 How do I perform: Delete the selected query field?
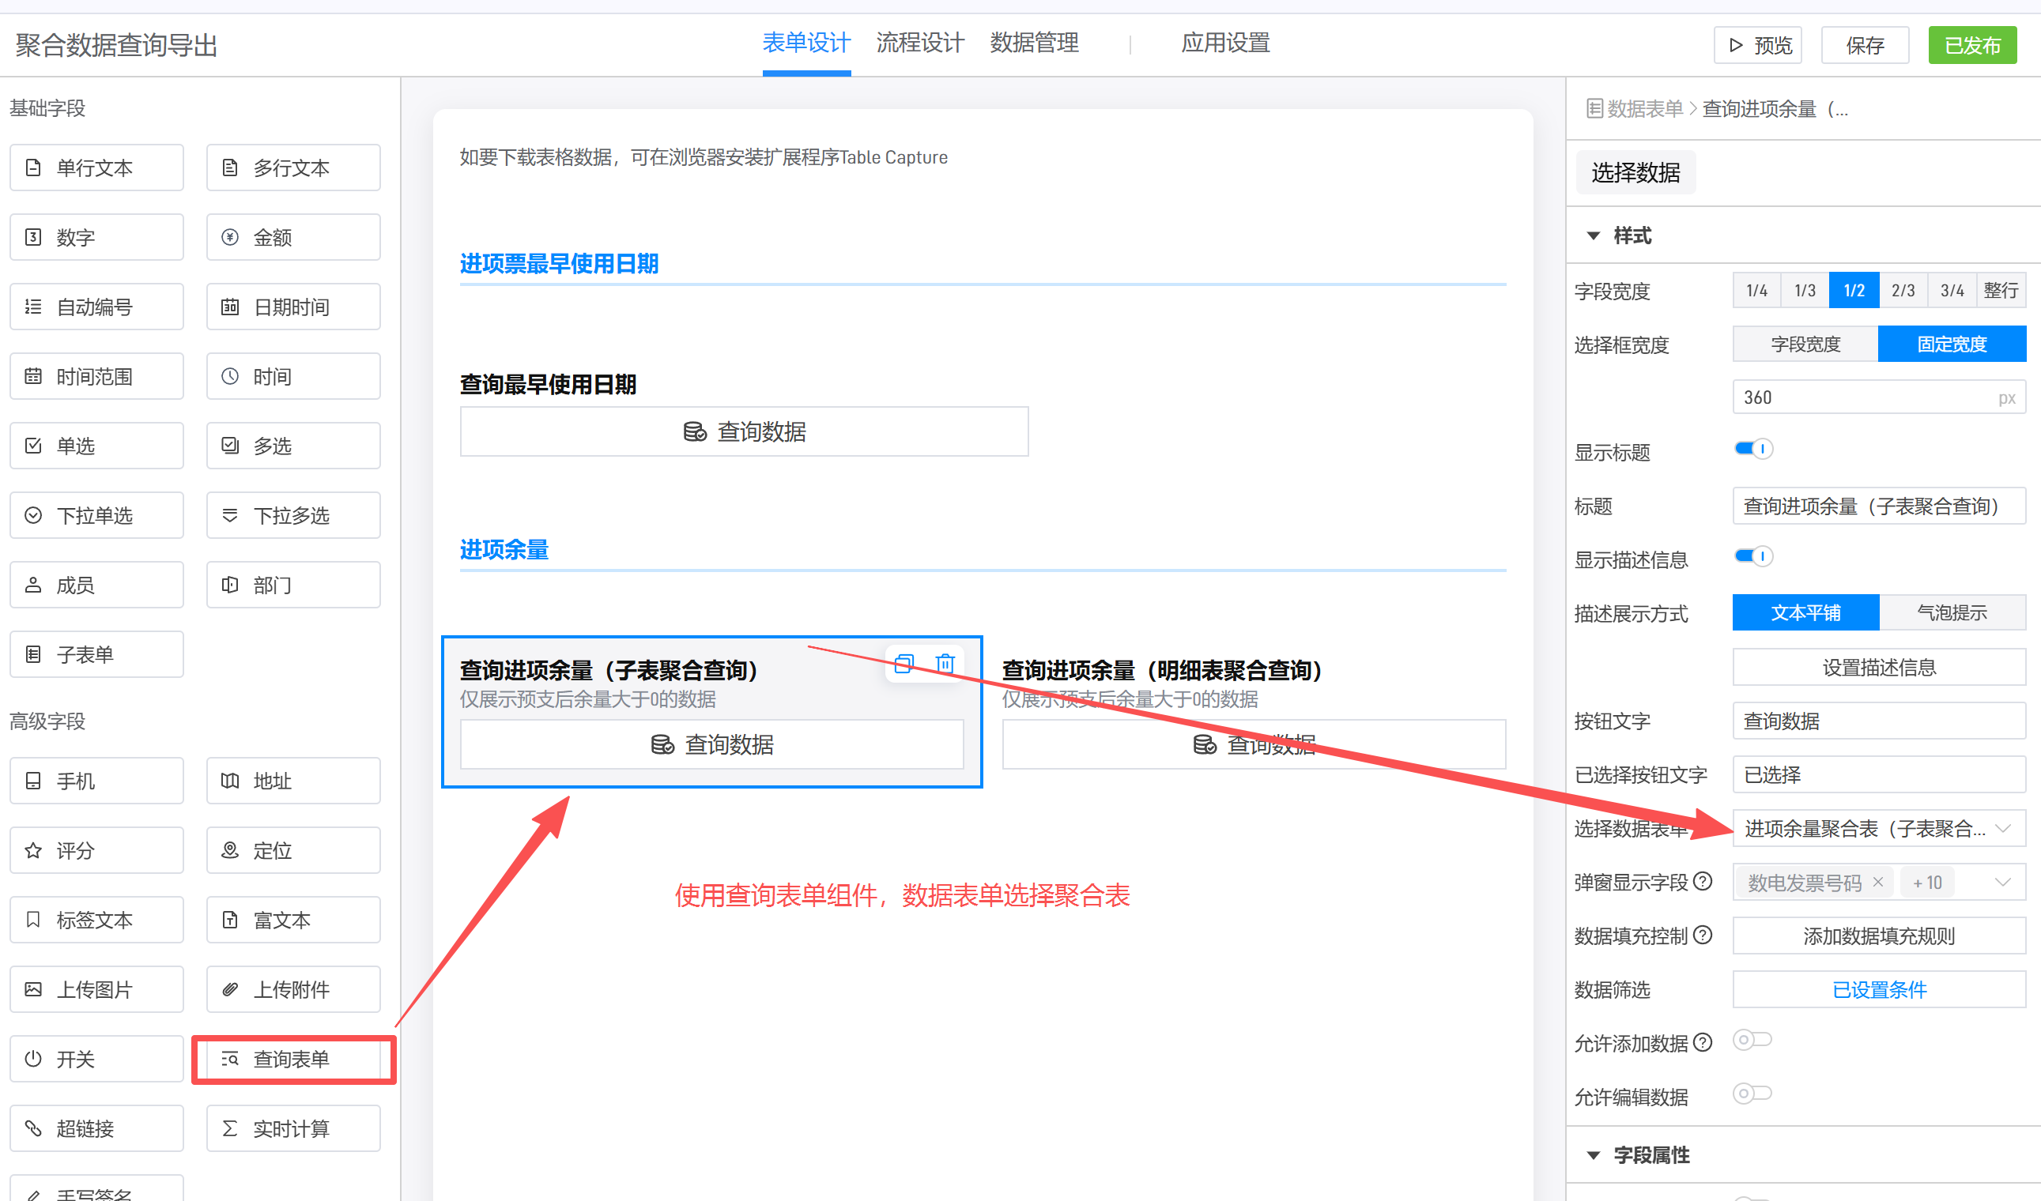pyautogui.click(x=945, y=665)
